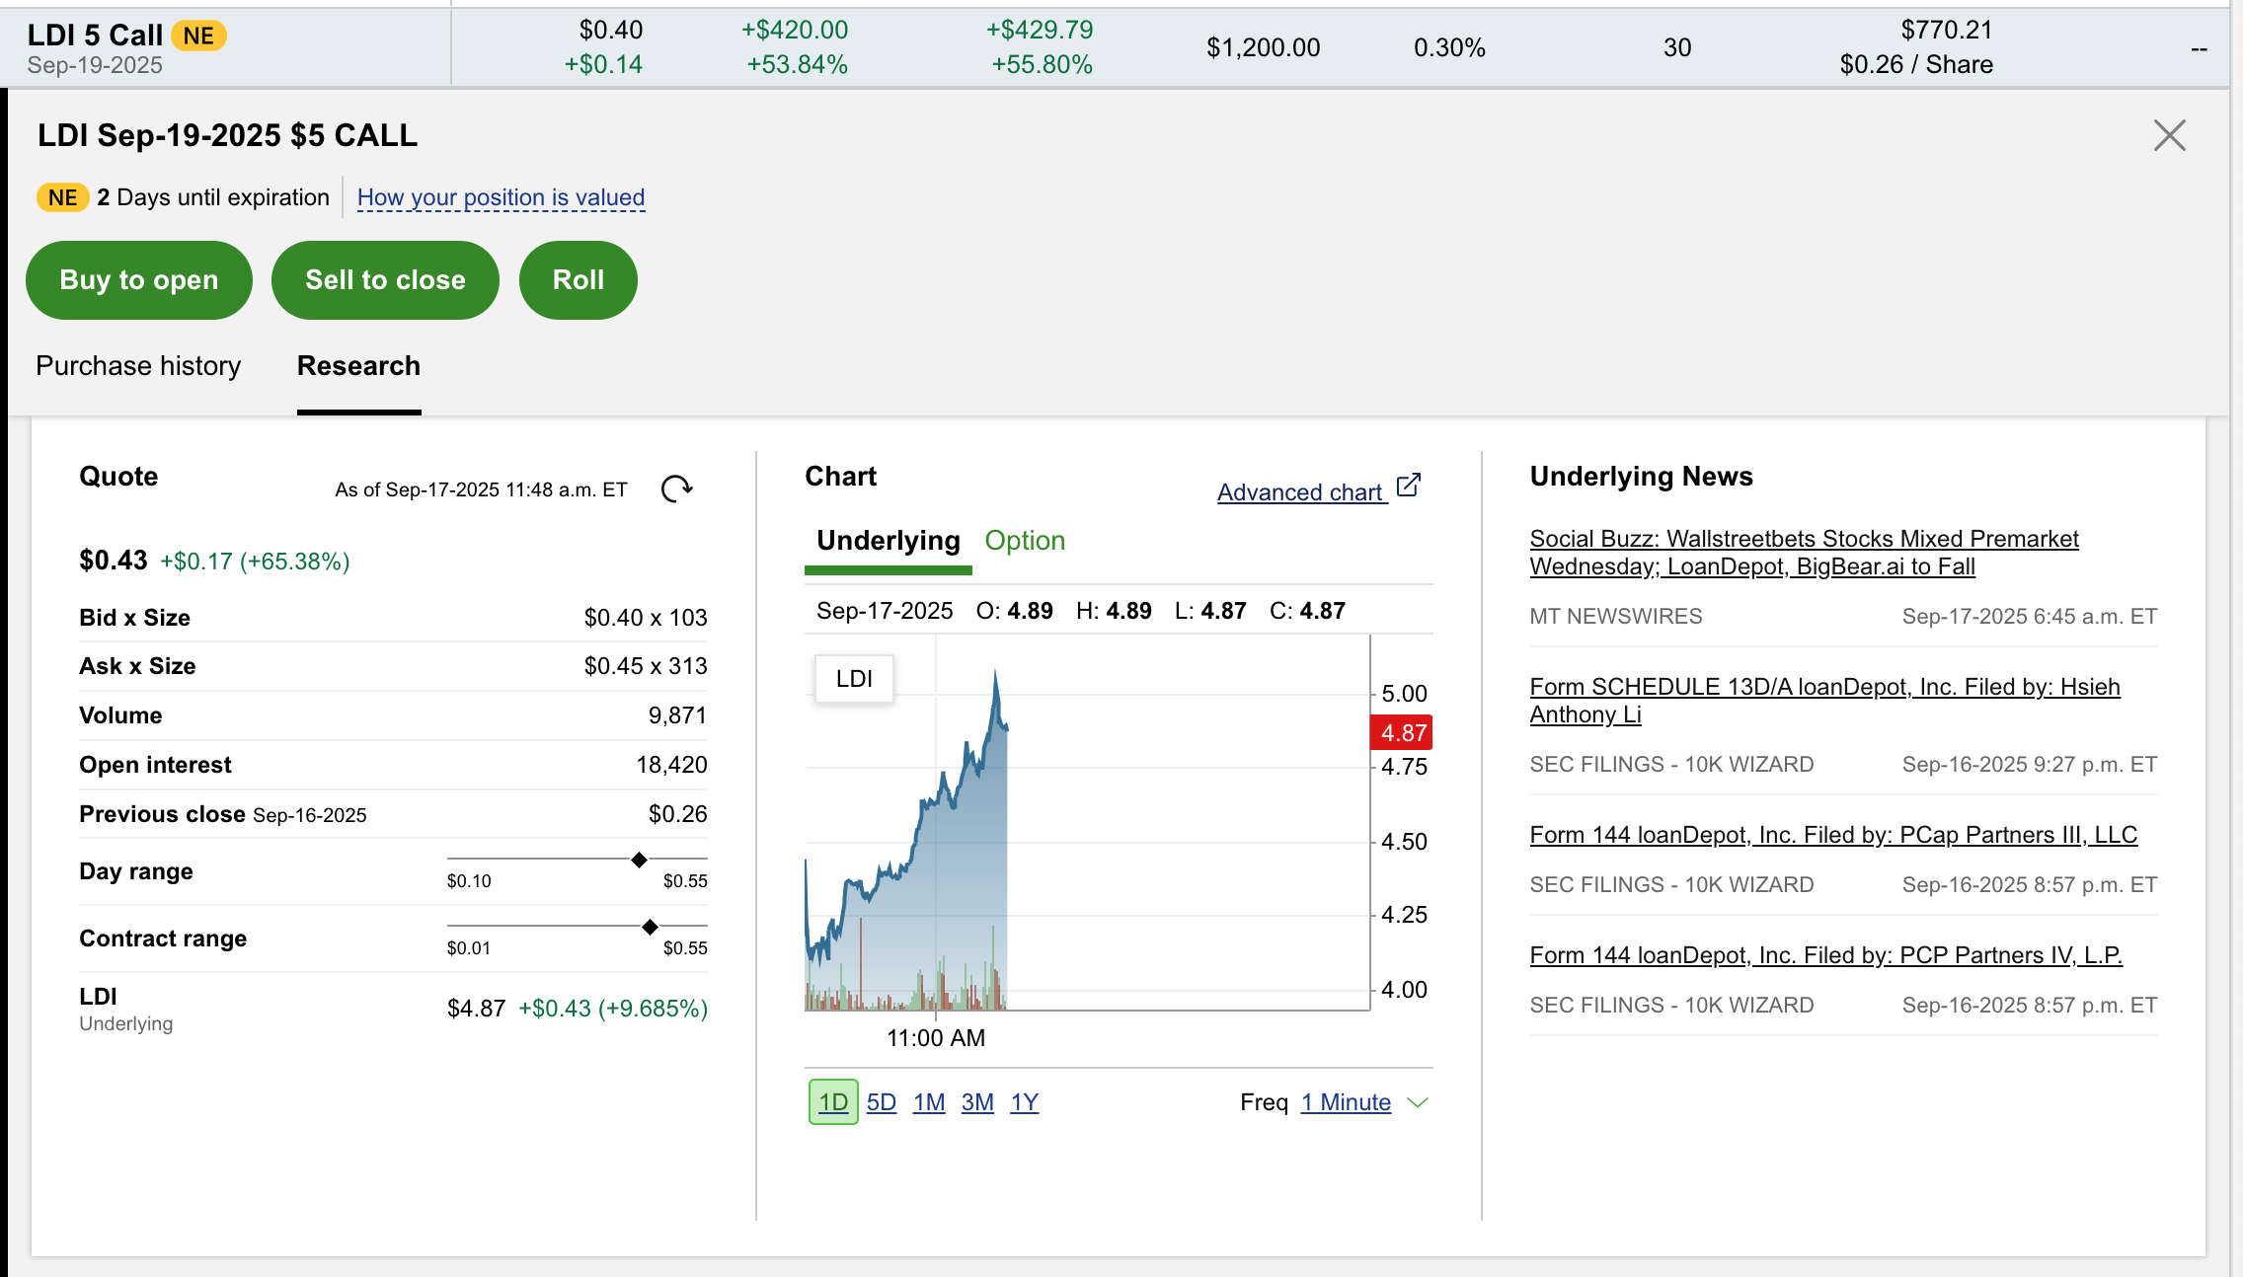The height and width of the screenshot is (1277, 2243).
Task: Open Form 144 PCP Partners IV filing
Action: click(x=1825, y=955)
